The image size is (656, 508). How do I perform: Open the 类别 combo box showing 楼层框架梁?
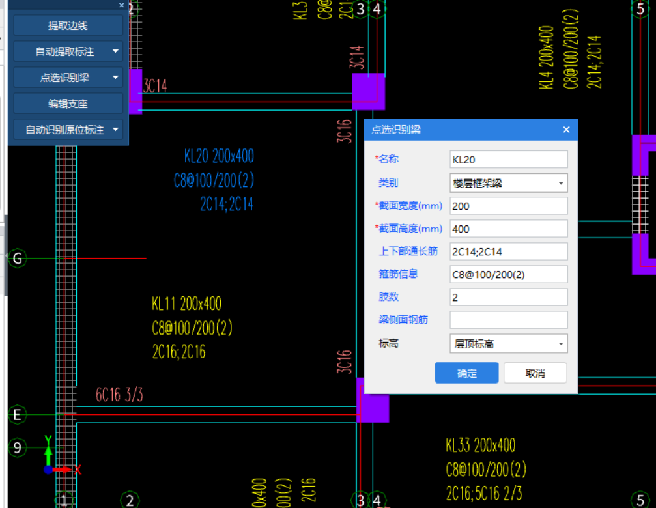pos(508,183)
